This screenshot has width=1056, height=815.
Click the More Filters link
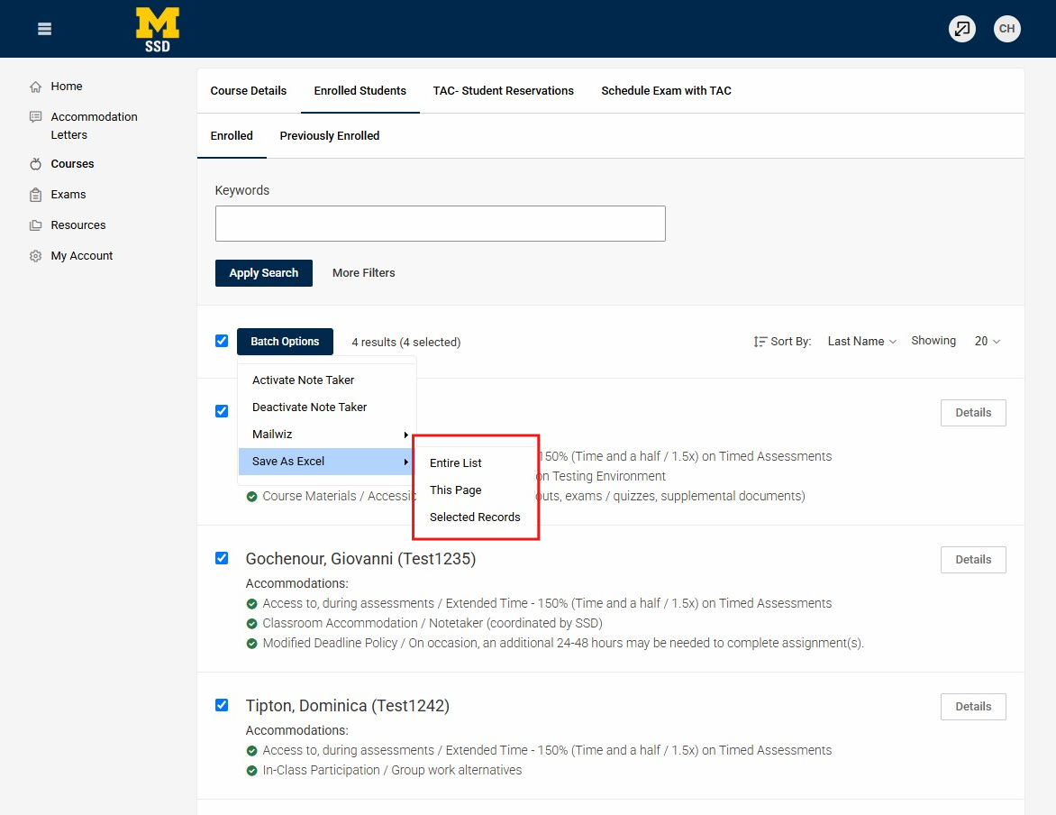(x=364, y=273)
